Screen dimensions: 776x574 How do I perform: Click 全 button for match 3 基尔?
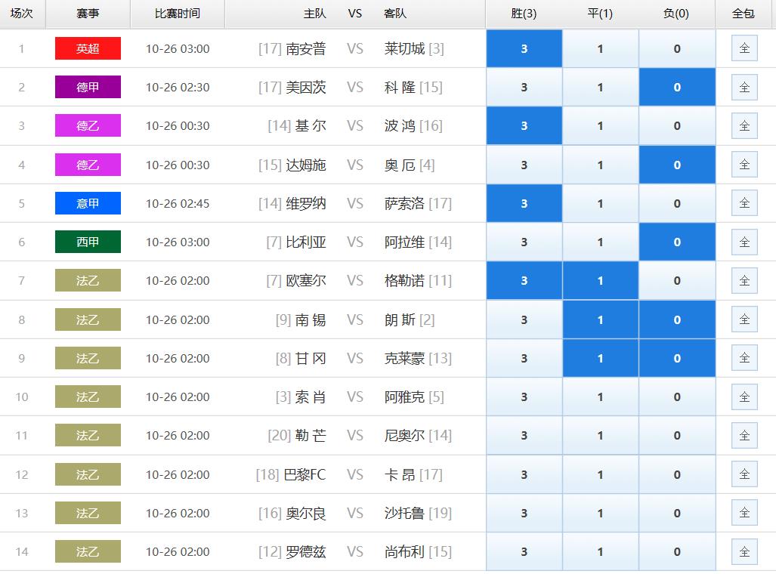click(744, 125)
